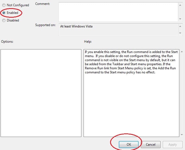The height and width of the screenshot is (150, 185).
Task: Click Comment box scroll down arrow
Action: 180,19
